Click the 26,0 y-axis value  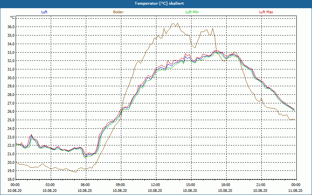pos(11,112)
